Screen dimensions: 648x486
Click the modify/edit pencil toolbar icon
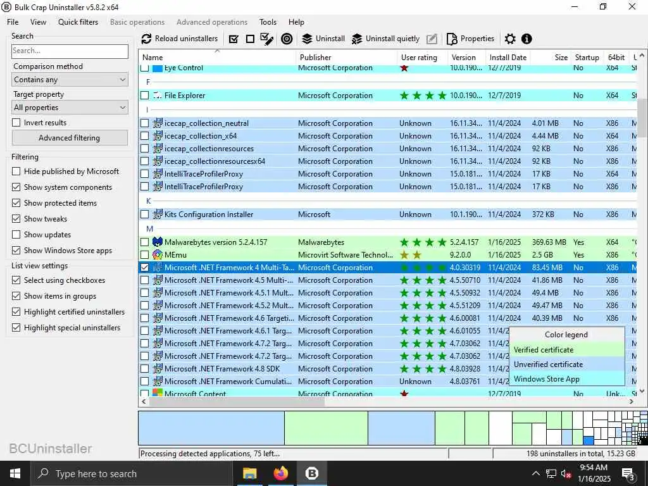pyautogui.click(x=432, y=39)
